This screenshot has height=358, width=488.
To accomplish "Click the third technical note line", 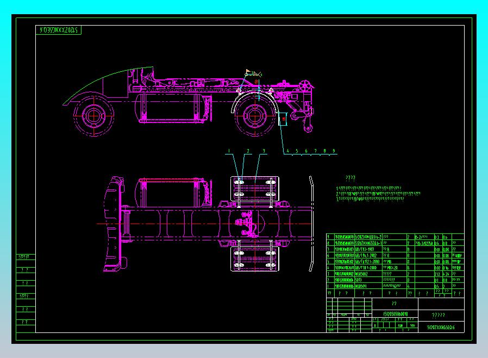I will click(x=370, y=199).
